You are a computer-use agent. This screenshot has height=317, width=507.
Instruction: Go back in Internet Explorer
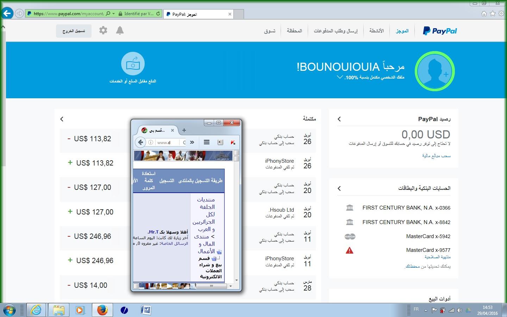7,13
